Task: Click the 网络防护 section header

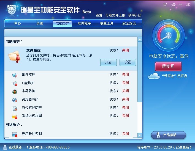Action: pyautogui.click(x=14, y=125)
